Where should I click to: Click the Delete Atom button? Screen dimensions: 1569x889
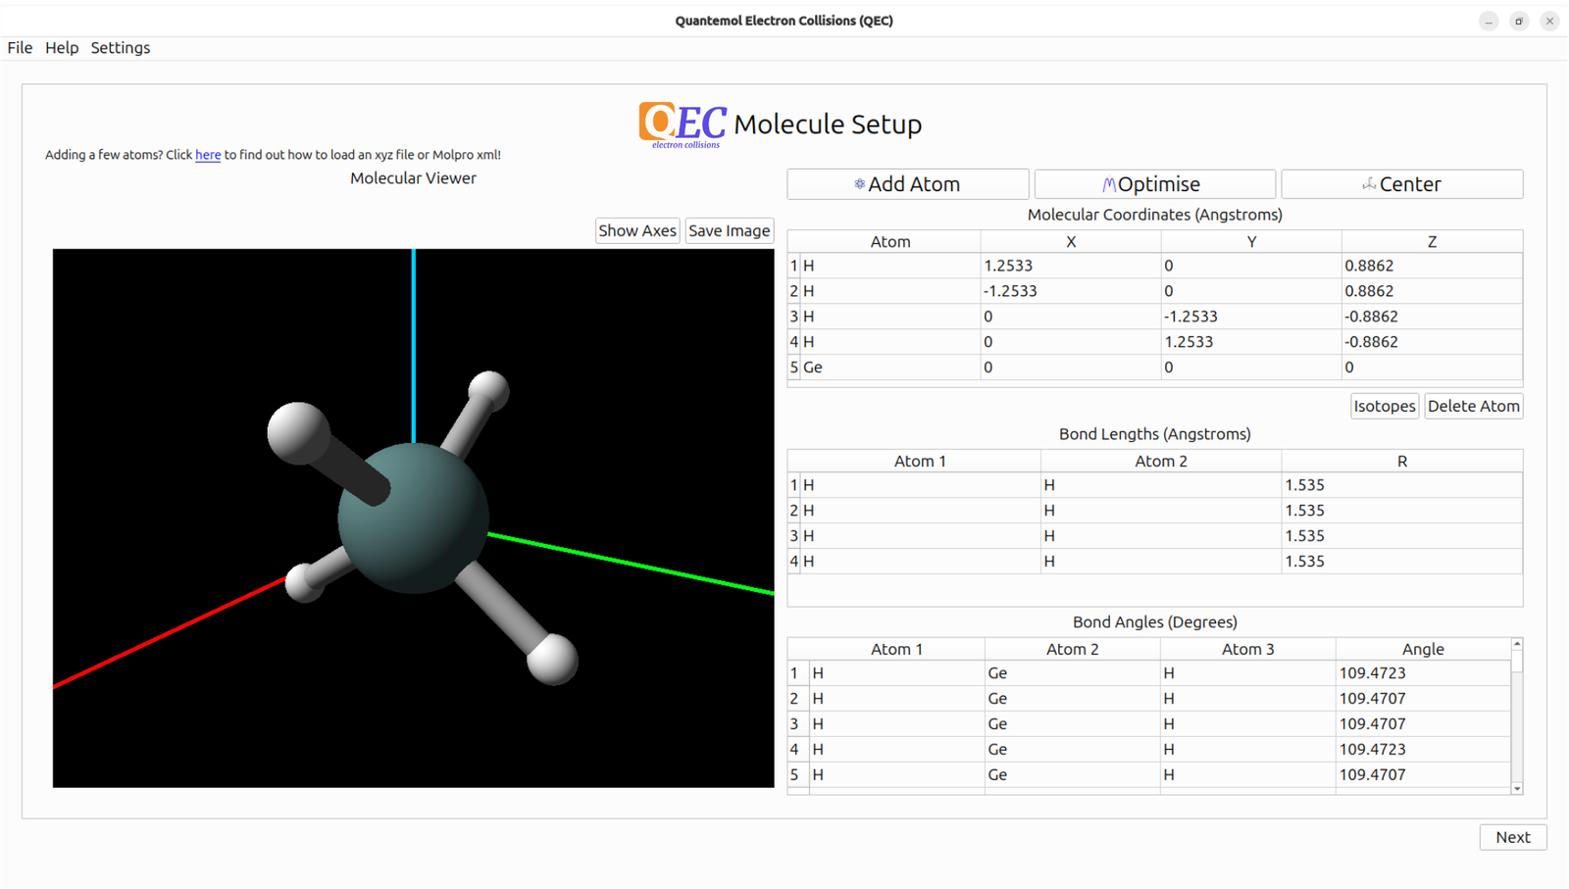tap(1473, 406)
